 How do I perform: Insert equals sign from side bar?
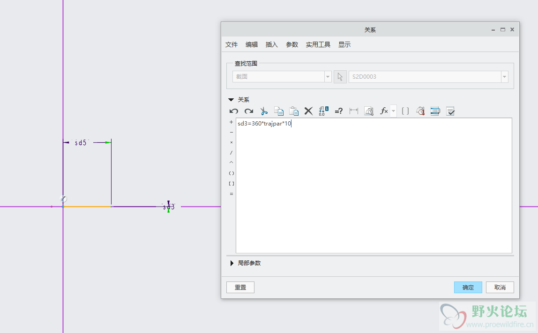click(231, 194)
